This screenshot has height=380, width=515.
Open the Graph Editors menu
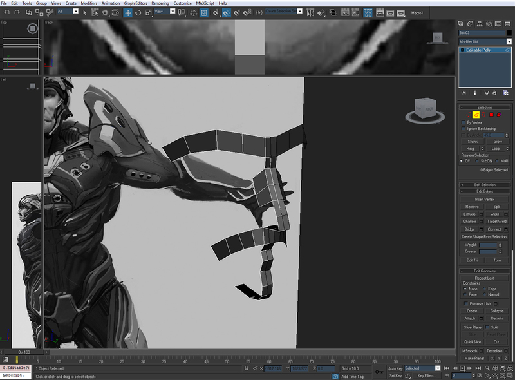(135, 3)
